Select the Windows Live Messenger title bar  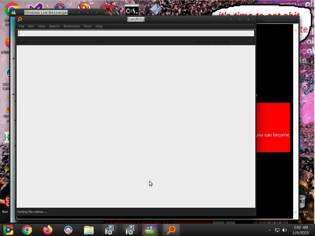(x=46, y=12)
